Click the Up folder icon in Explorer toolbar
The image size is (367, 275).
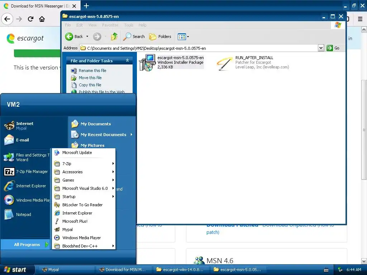click(x=114, y=37)
